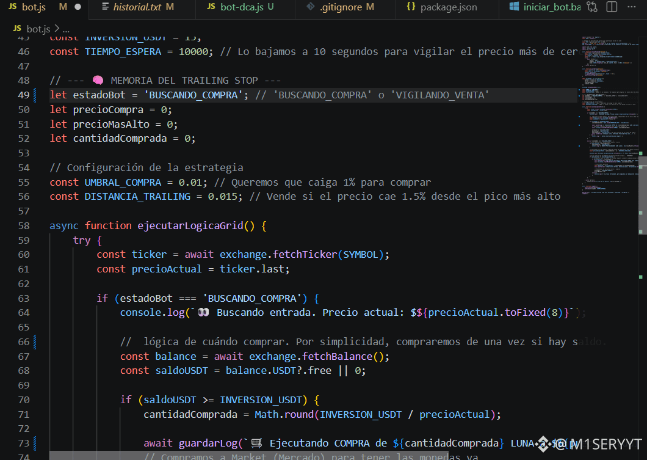Select line number 55 in the gutter
Image resolution: width=647 pixels, height=460 pixels.
click(x=24, y=182)
